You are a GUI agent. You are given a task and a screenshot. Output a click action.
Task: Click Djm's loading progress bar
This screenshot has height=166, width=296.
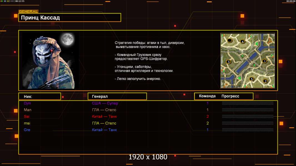coord(248,103)
